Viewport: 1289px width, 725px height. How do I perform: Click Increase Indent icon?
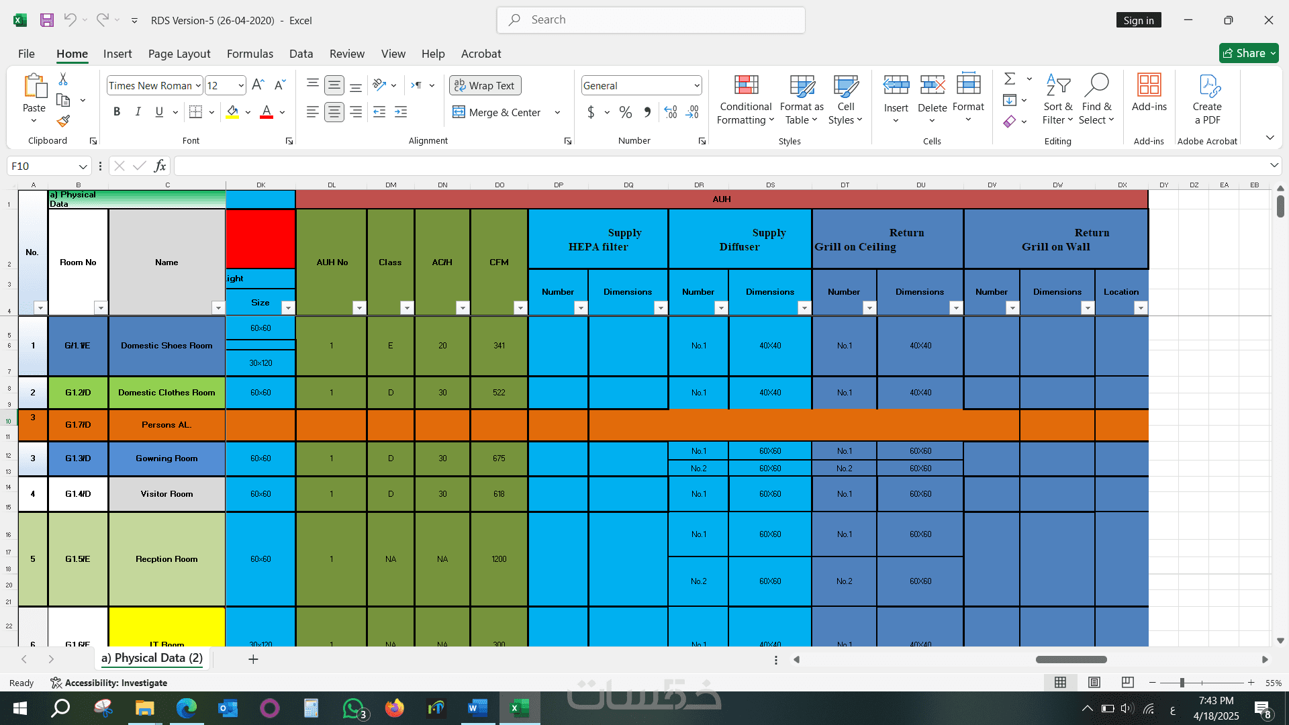(x=401, y=112)
